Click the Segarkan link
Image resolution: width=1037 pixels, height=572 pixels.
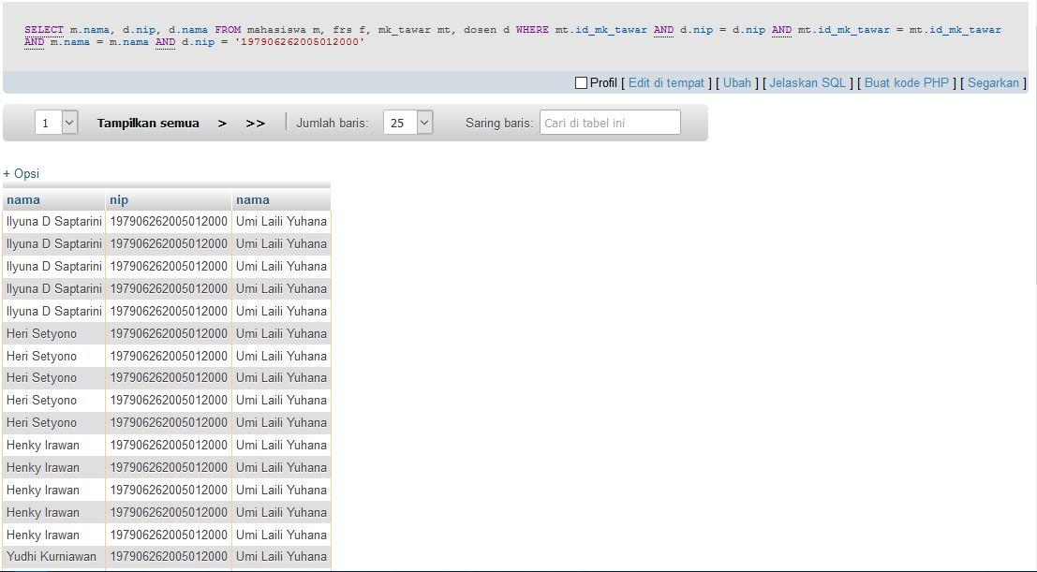click(993, 83)
